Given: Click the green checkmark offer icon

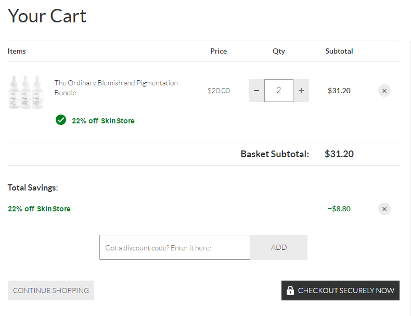Looking at the screenshot, I should pyautogui.click(x=61, y=120).
